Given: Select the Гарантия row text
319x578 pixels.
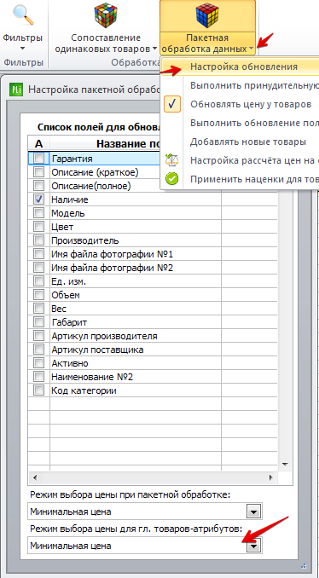Looking at the screenshot, I should click(72, 159).
